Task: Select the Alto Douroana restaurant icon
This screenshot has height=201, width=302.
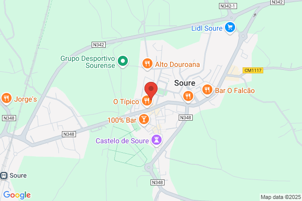Action: (x=147, y=64)
